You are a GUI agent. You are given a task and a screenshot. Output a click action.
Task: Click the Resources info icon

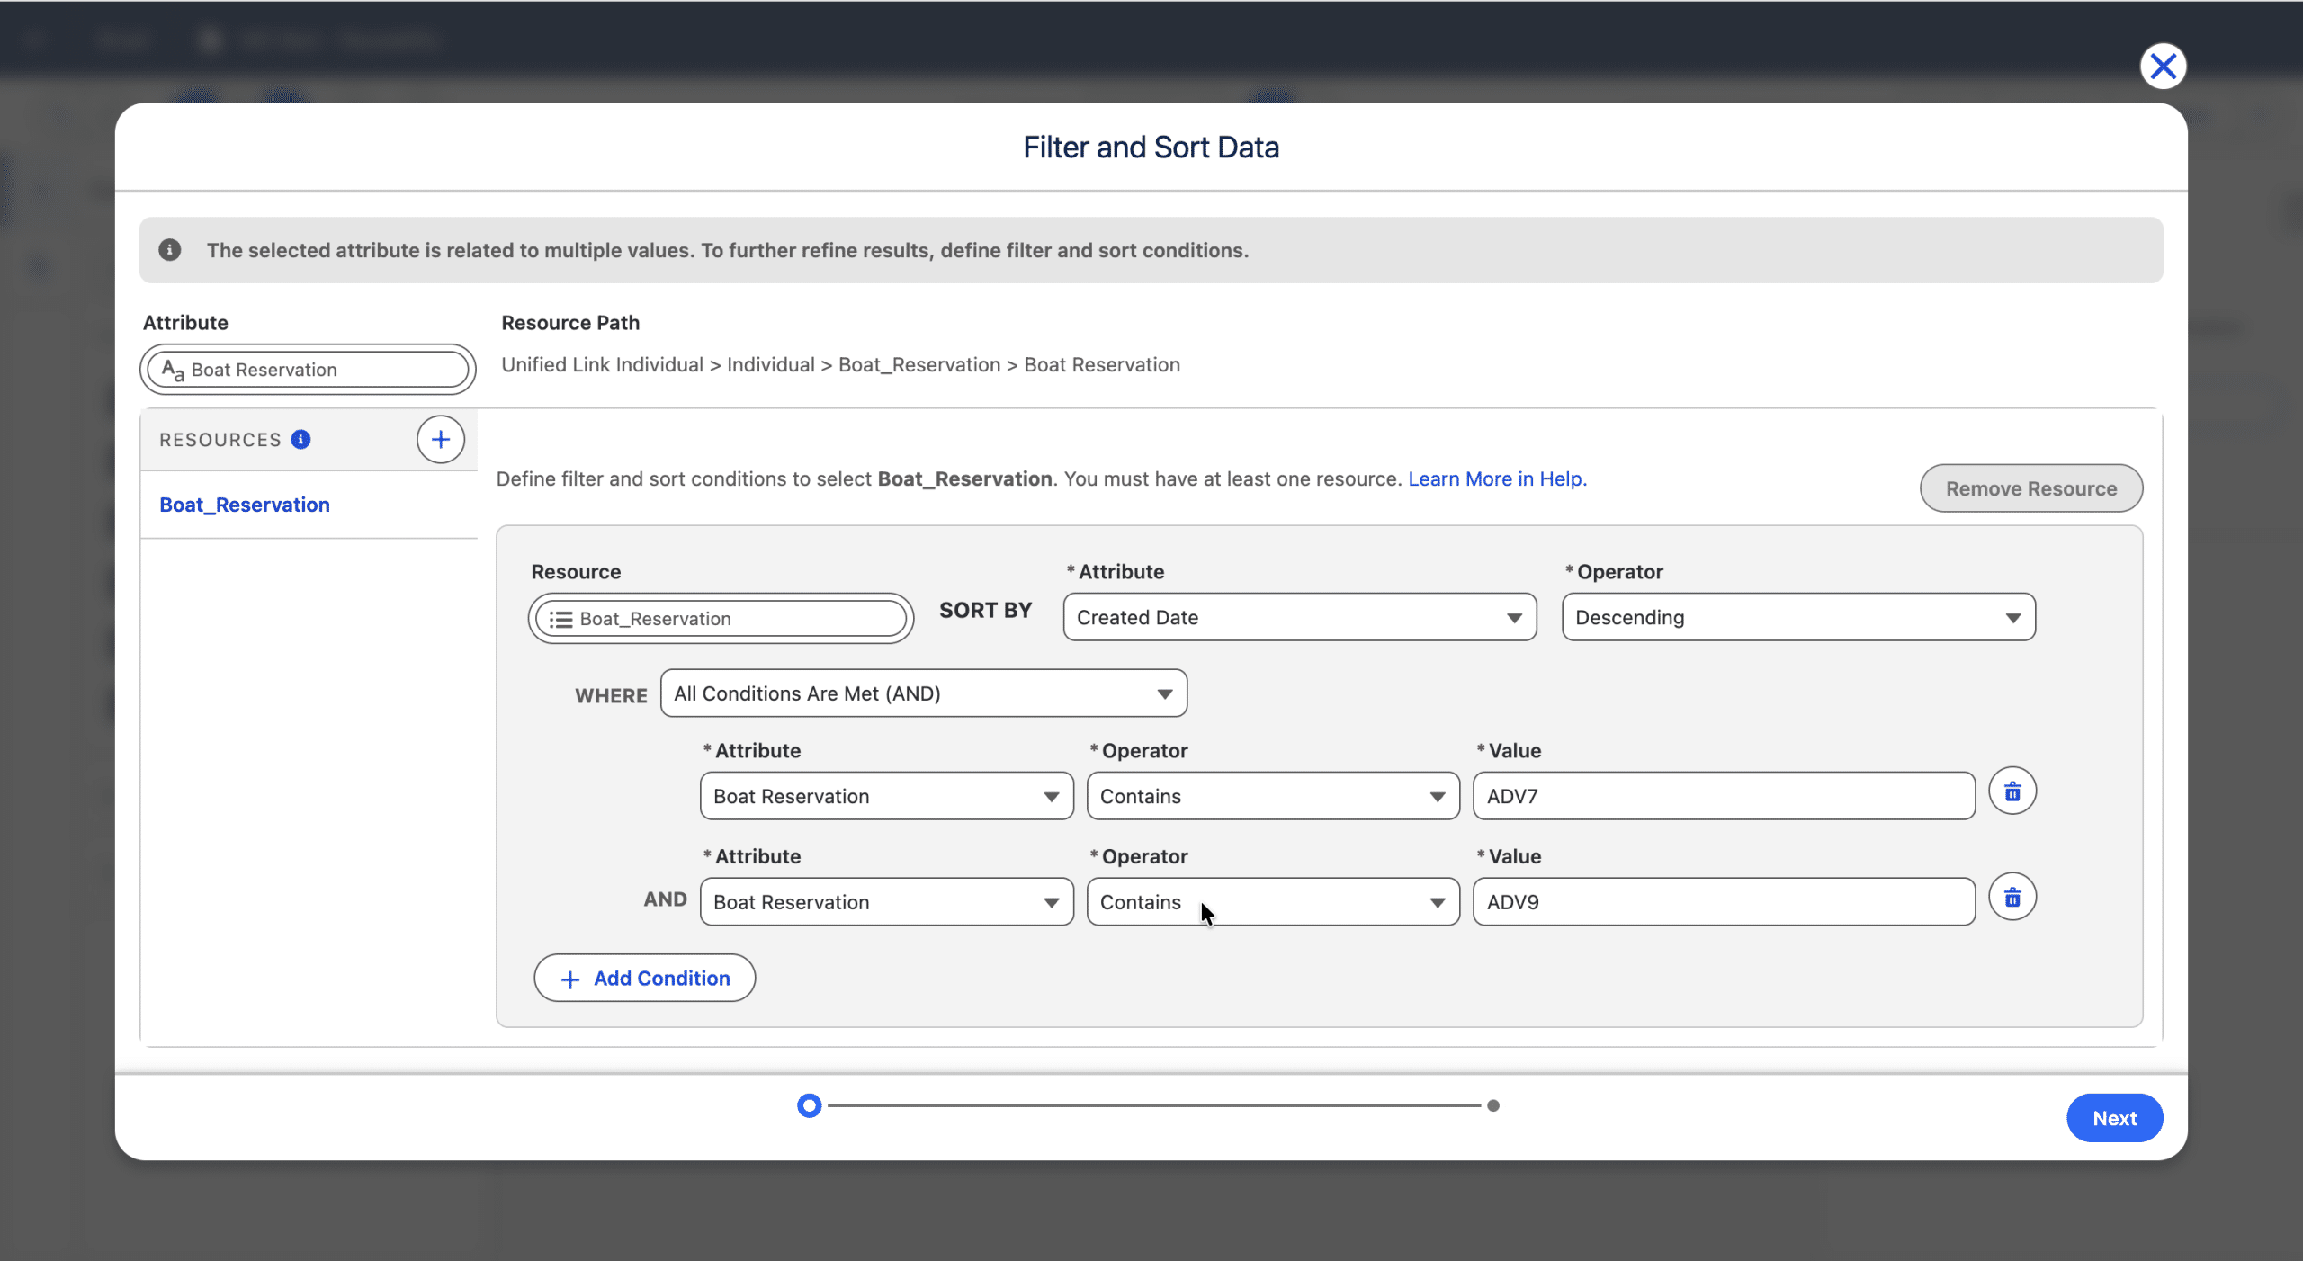[x=301, y=440]
